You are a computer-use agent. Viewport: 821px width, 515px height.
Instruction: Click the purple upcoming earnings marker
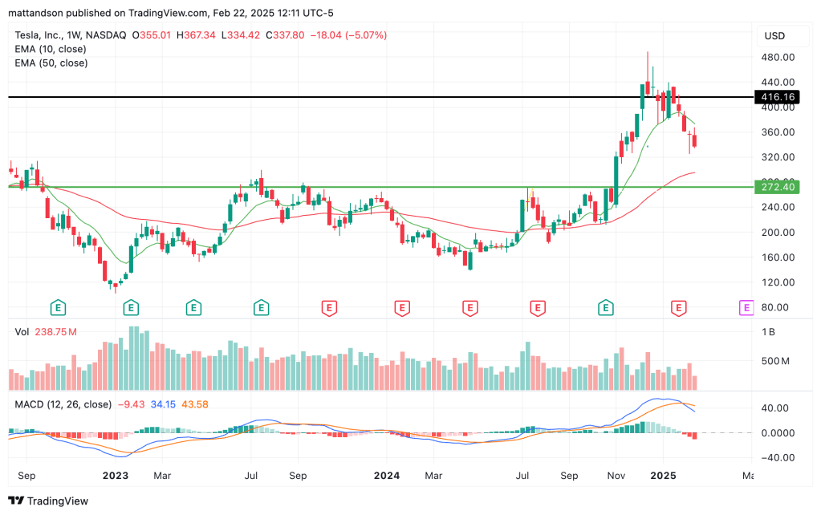pyautogui.click(x=746, y=307)
